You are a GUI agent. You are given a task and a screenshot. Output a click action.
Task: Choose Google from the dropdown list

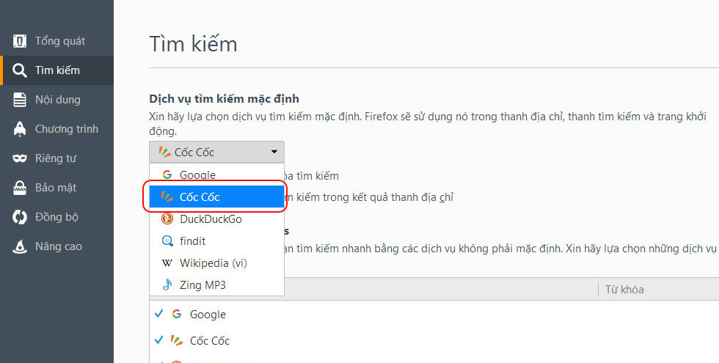(x=197, y=175)
